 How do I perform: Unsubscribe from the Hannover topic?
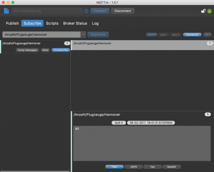click(61, 50)
